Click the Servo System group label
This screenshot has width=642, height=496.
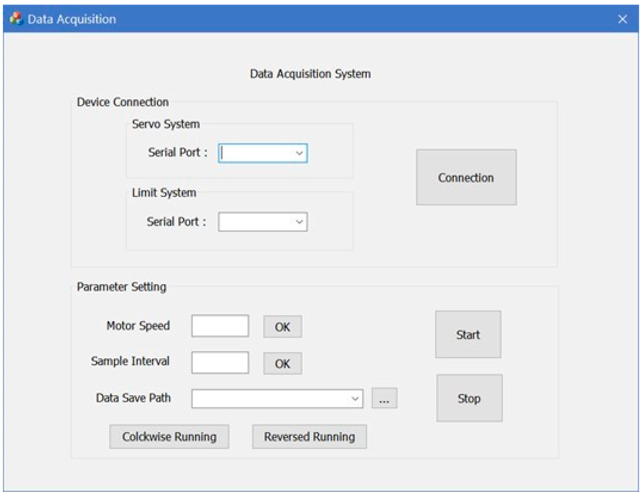click(x=166, y=124)
